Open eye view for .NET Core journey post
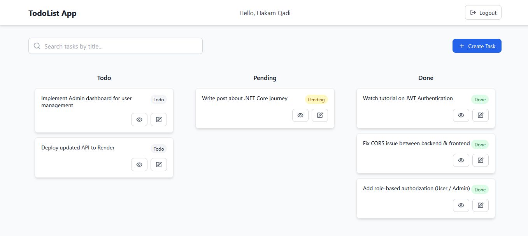 point(300,115)
